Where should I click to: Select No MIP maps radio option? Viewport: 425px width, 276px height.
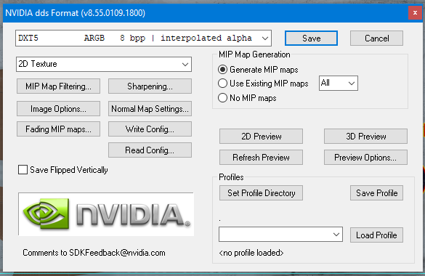[222, 98]
